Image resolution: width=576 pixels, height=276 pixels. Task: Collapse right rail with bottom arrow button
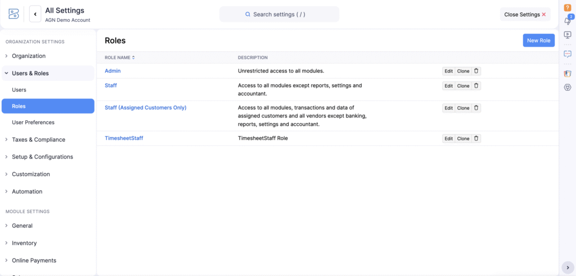pyautogui.click(x=568, y=268)
